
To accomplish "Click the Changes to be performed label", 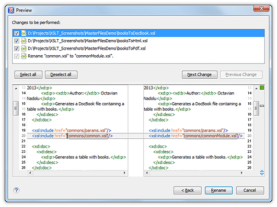I will pyautogui.click(x=36, y=22).
